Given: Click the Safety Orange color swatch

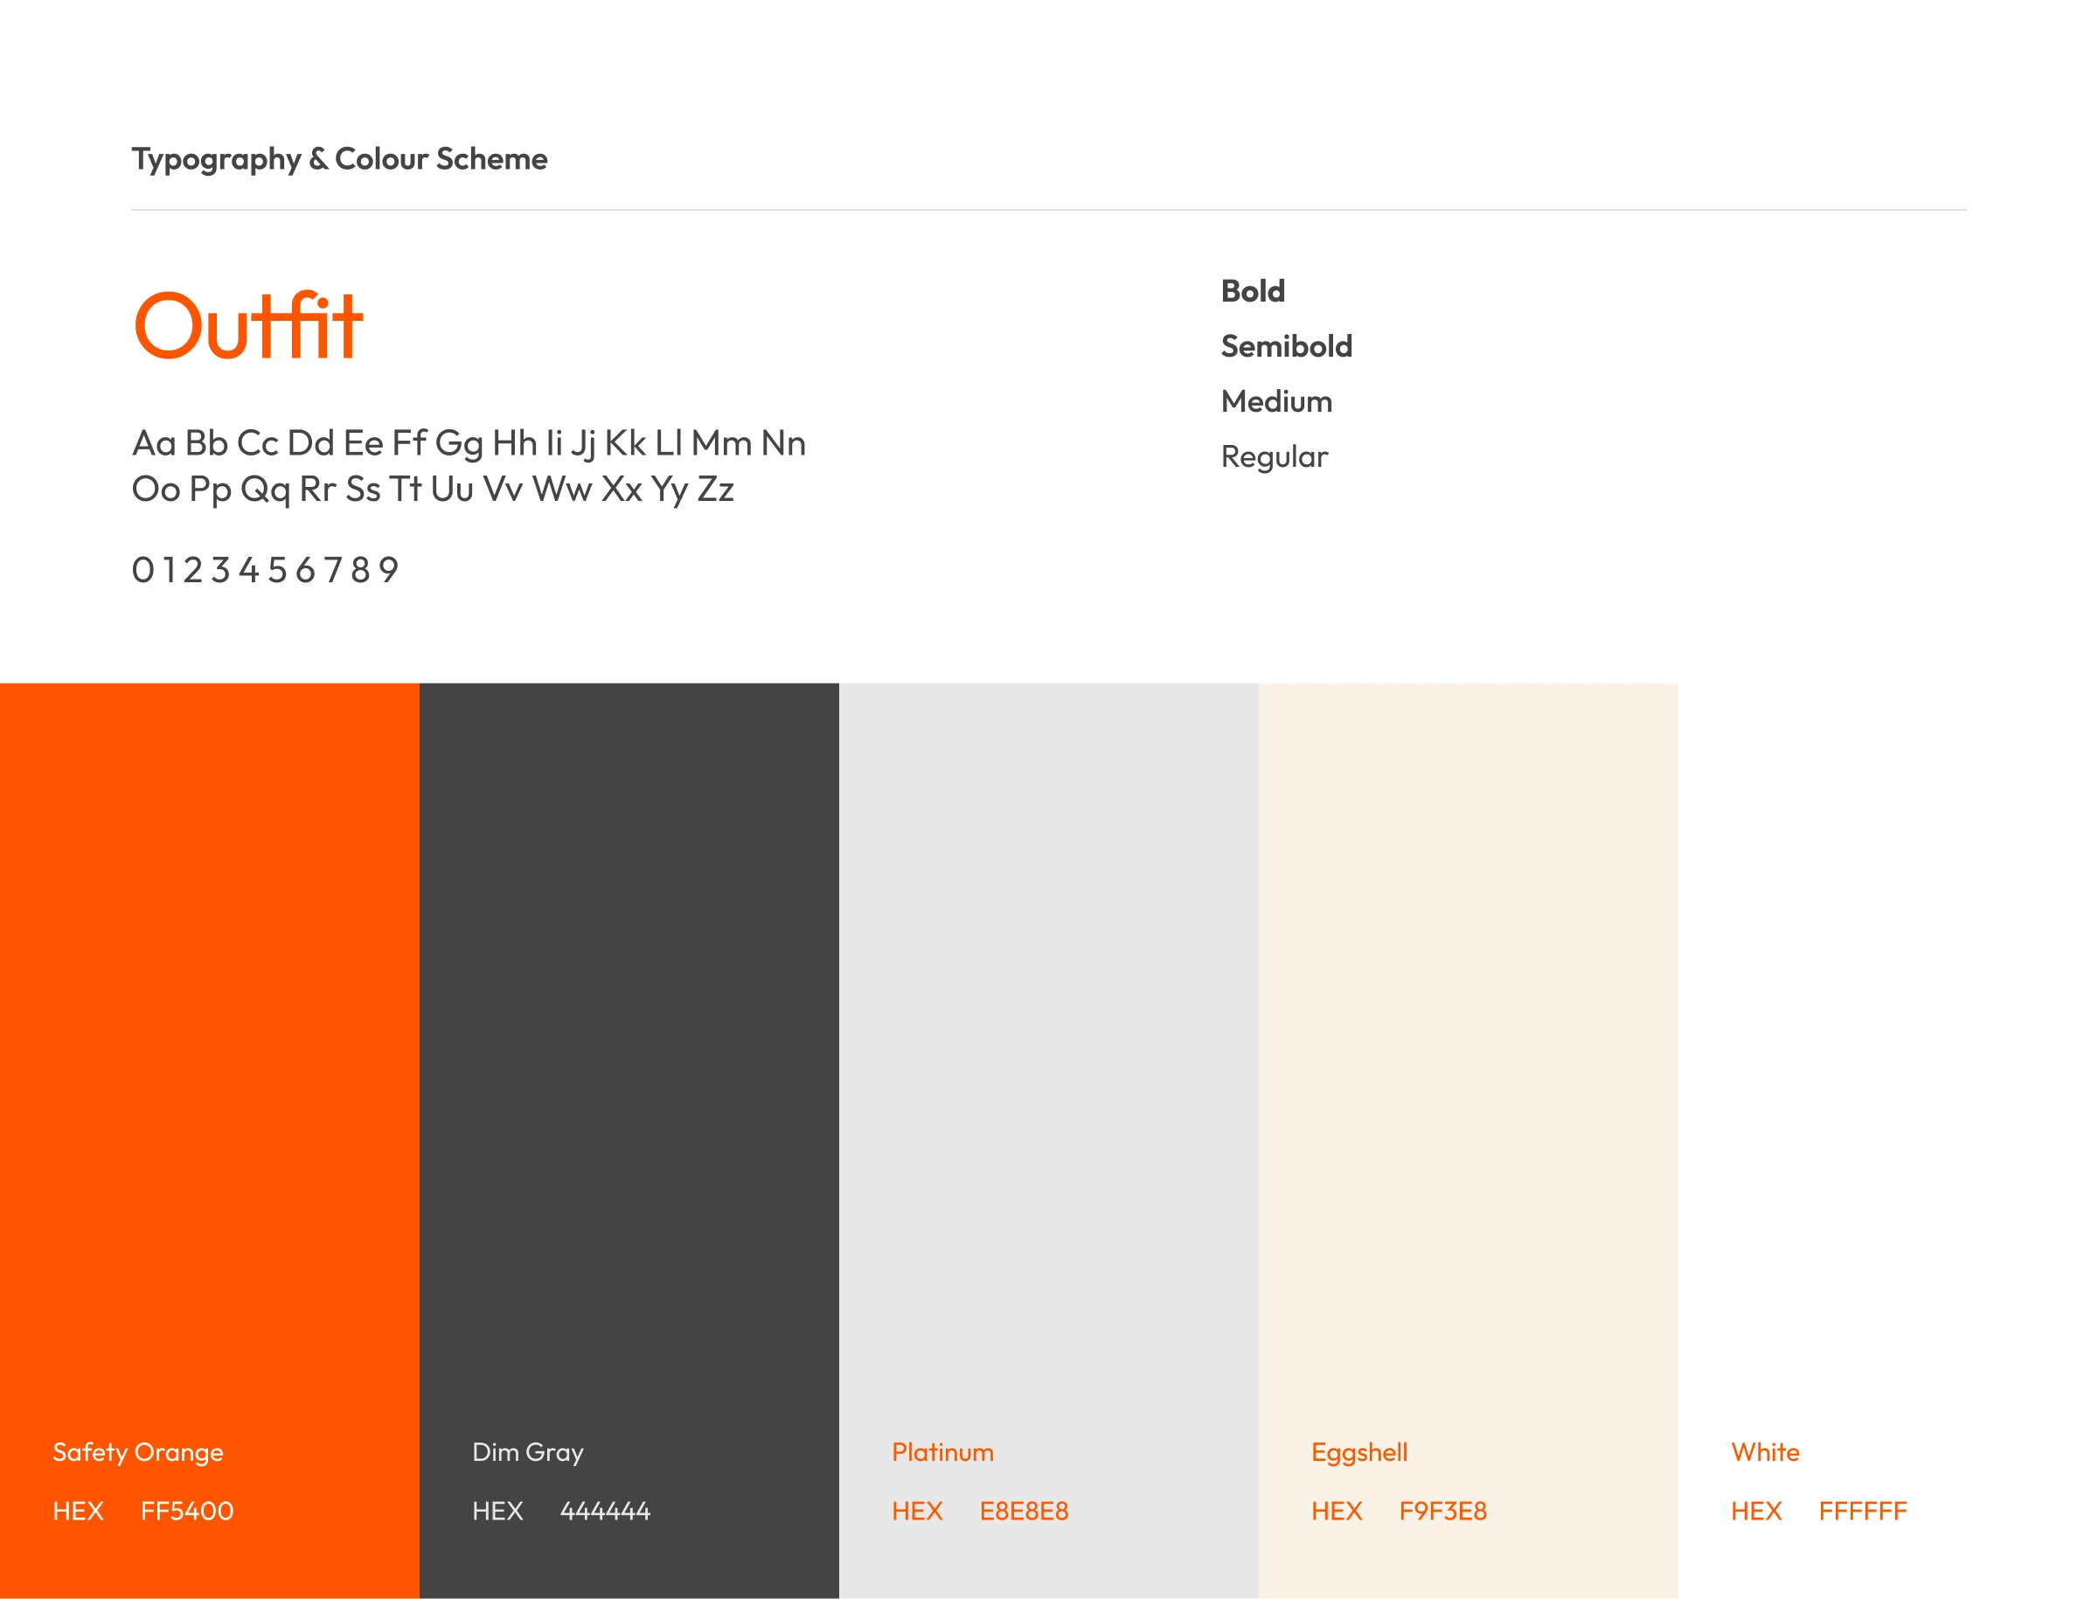Looking at the screenshot, I should 209,1047.
